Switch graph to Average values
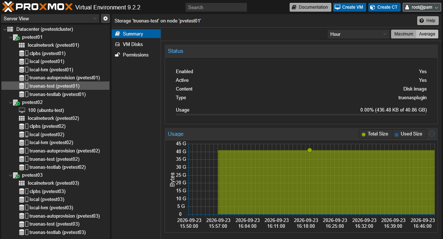This screenshot has height=239, width=443. click(x=427, y=34)
